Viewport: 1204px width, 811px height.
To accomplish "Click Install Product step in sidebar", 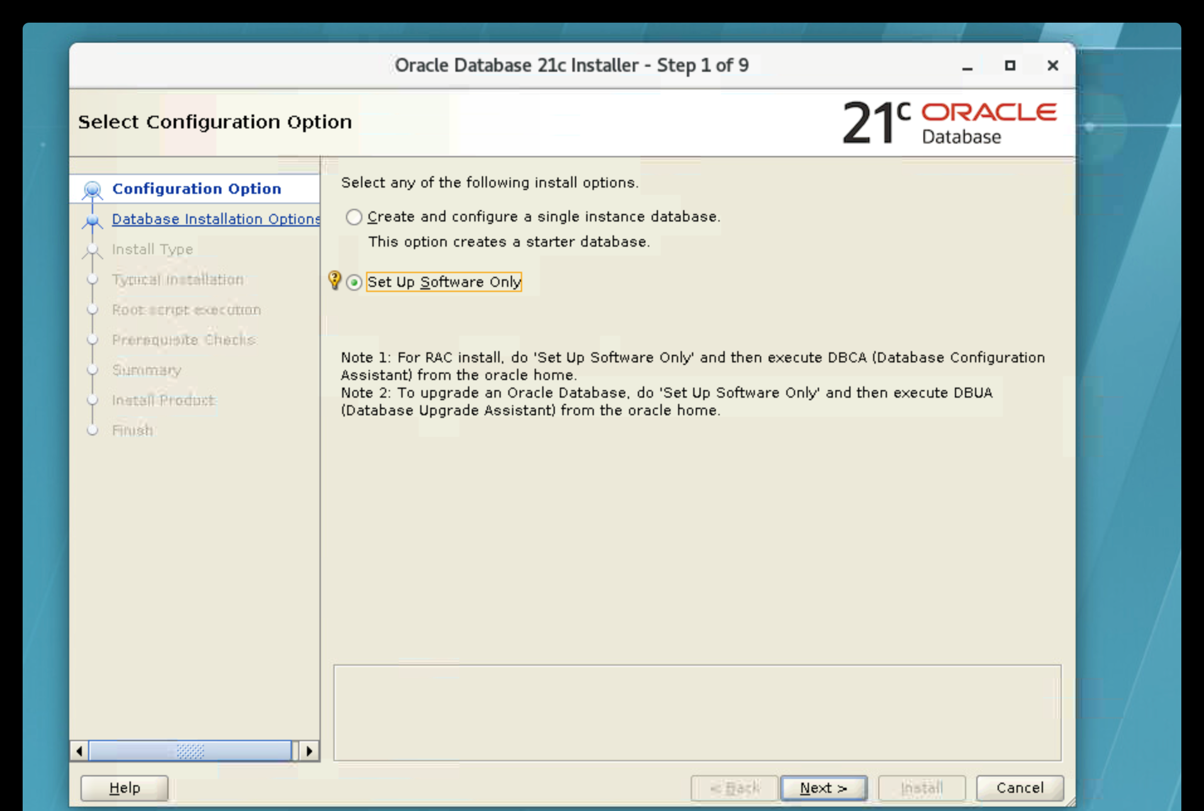I will pyautogui.click(x=164, y=400).
